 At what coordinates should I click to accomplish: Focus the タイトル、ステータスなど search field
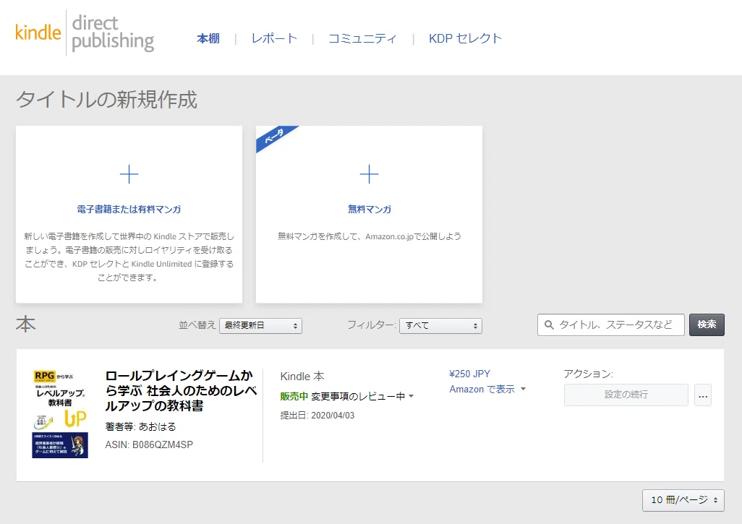click(x=611, y=325)
